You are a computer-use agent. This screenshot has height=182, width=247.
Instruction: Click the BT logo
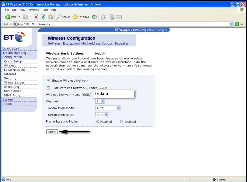14,37
